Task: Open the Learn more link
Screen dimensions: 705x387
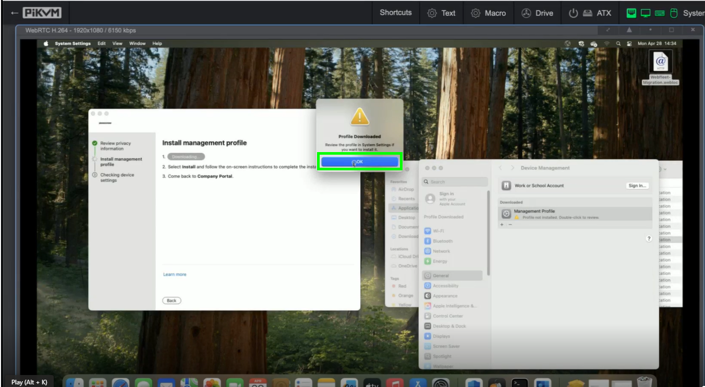Action: click(174, 274)
